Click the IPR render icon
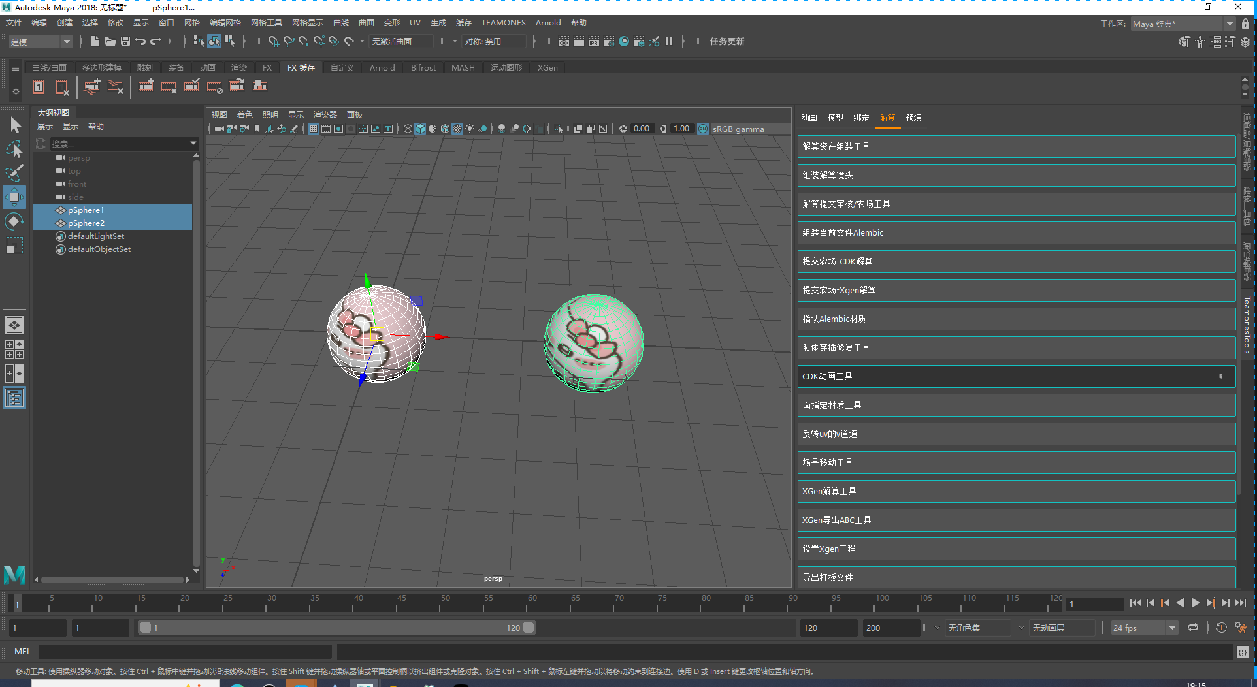 point(593,42)
